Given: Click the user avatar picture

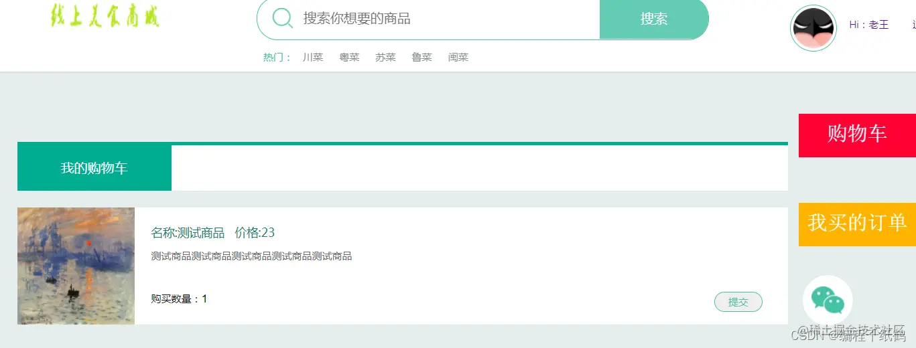Looking at the screenshot, I should click(813, 28).
